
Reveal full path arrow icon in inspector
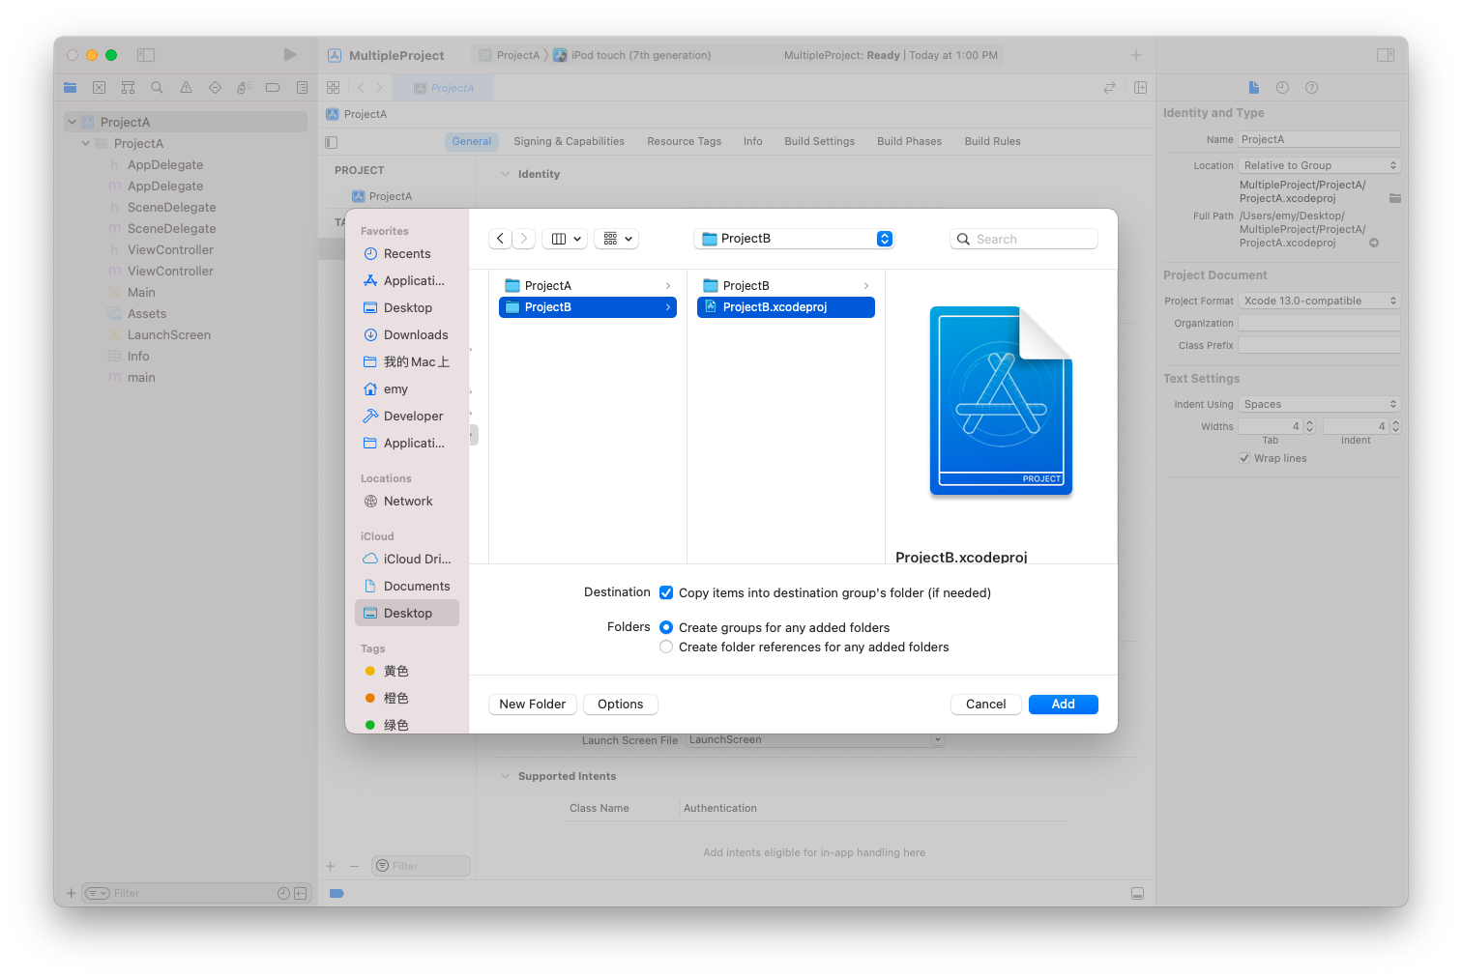1374,243
